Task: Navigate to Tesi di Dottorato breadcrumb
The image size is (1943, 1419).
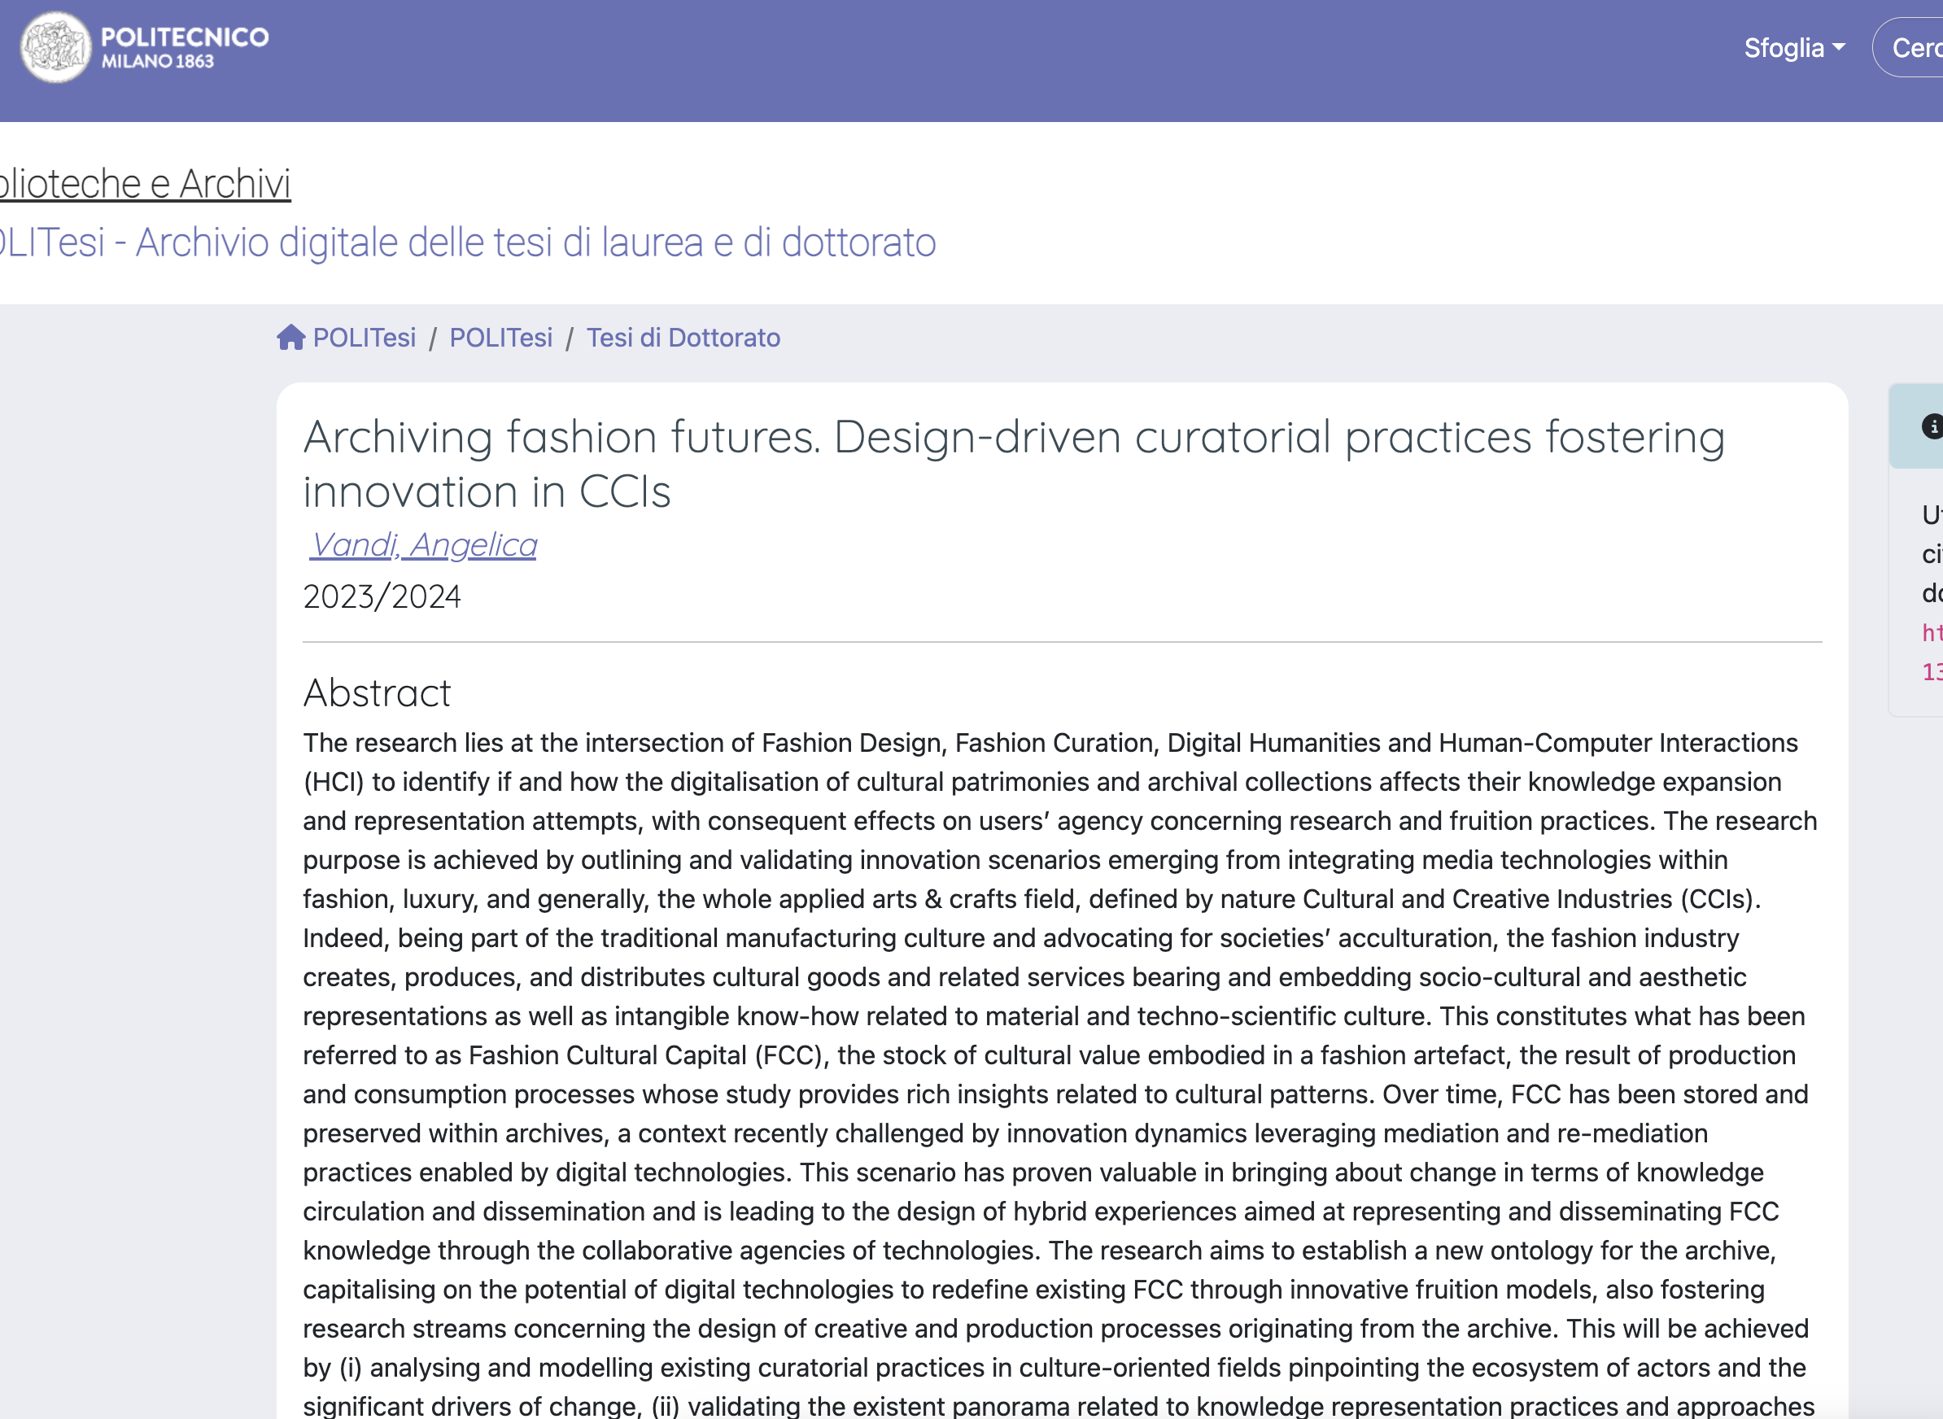Action: click(683, 338)
